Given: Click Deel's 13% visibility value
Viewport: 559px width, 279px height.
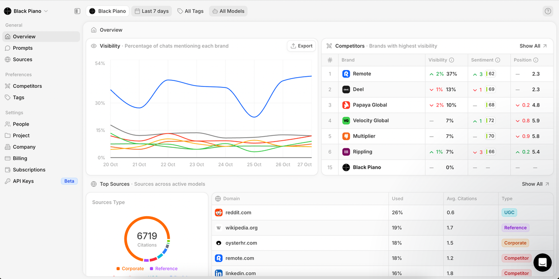Looking at the screenshot, I should [451, 89].
